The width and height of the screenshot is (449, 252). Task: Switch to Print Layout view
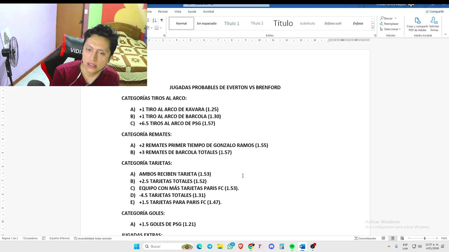tap(393, 238)
